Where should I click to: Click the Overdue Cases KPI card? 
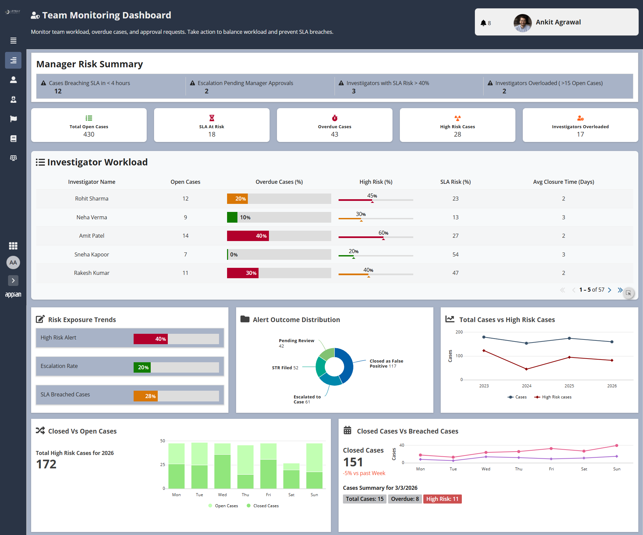334,125
